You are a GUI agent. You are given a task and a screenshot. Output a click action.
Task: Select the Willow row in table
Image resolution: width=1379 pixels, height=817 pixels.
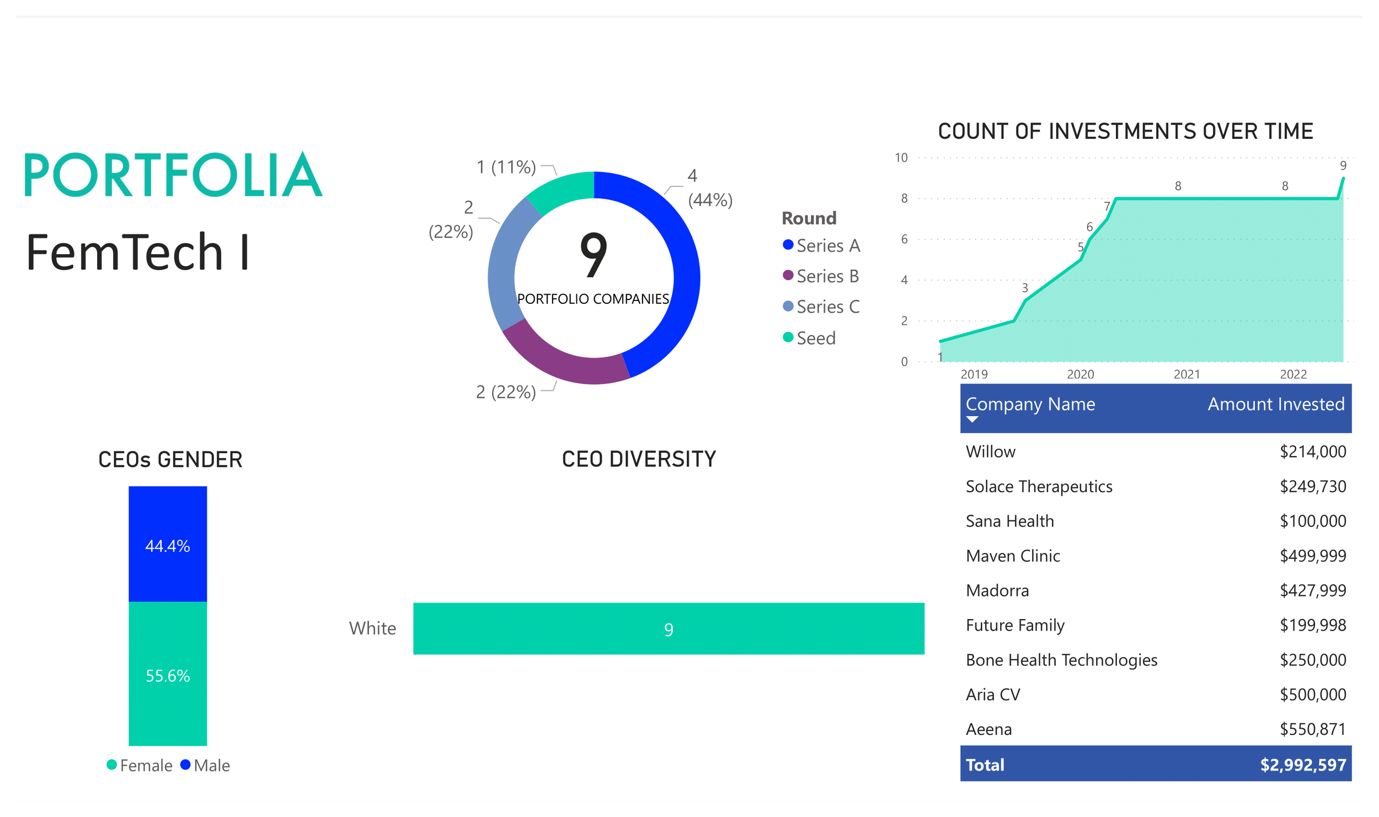tap(990, 452)
